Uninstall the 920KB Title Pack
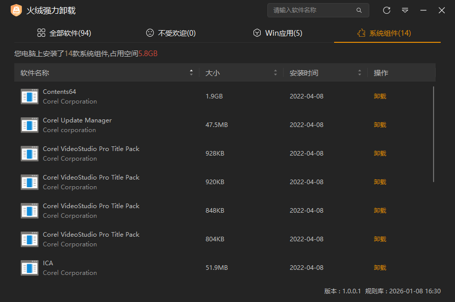The height and width of the screenshot is (302, 455). [380, 182]
